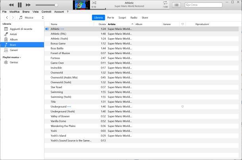This screenshot has height=160, width=242.
Task: Select the song Vanilla Dome
Action: click(141, 121)
